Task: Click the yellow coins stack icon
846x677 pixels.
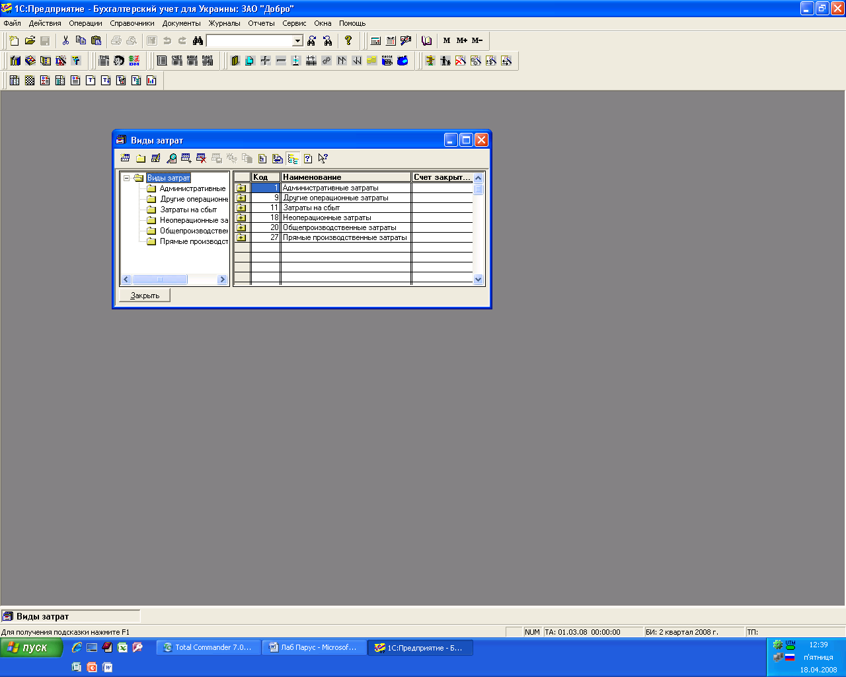Action: pos(371,61)
